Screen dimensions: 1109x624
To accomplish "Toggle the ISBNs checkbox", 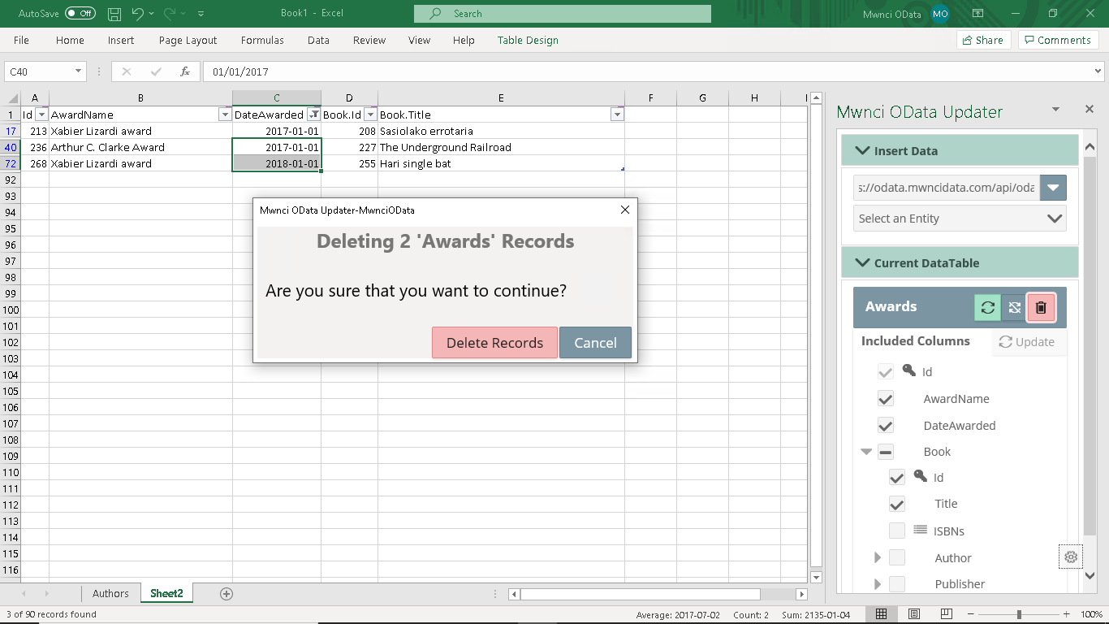I will click(897, 531).
